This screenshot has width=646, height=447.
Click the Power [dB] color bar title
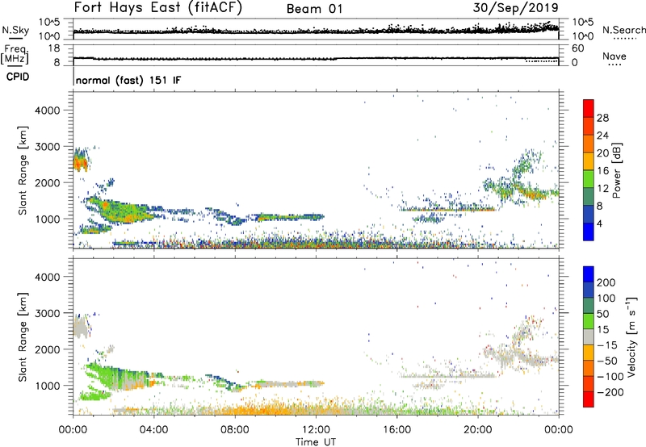617,170
